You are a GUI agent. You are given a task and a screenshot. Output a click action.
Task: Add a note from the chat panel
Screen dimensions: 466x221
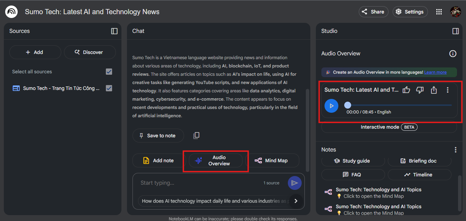point(159,160)
